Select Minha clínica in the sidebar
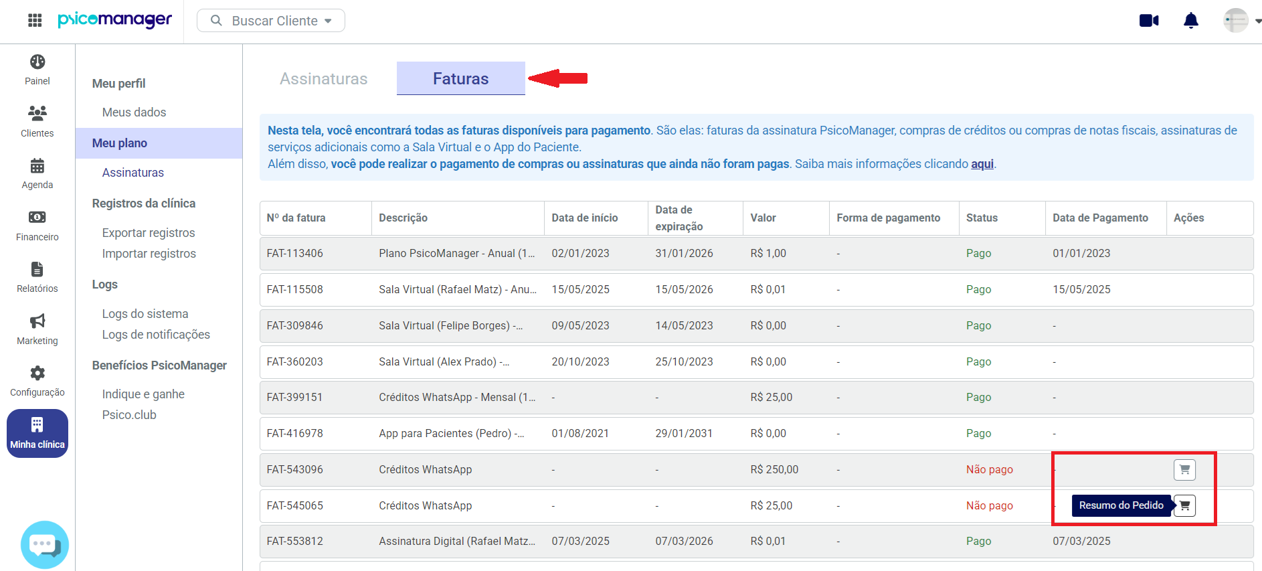This screenshot has height=571, width=1262. (37, 433)
